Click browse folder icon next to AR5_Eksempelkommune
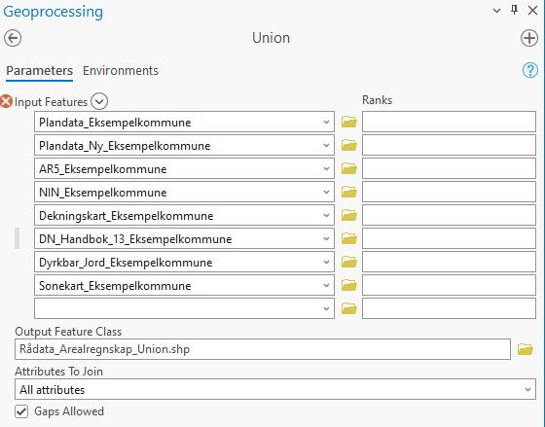 coord(349,168)
